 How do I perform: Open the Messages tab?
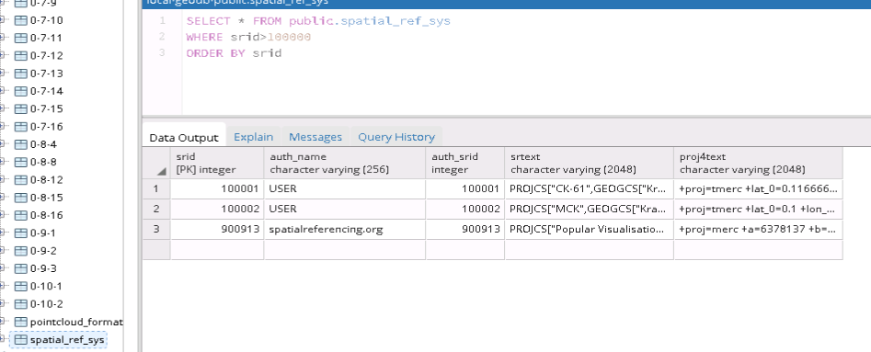tap(315, 137)
